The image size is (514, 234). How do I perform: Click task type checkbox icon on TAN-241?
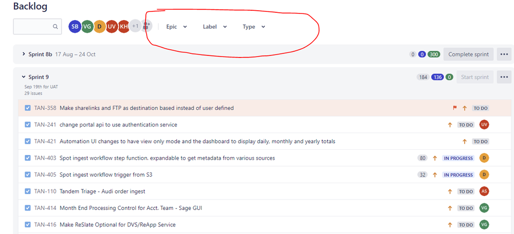point(28,125)
